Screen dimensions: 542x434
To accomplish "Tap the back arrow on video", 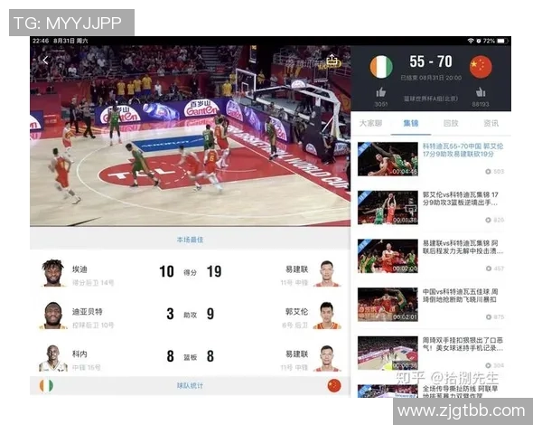I will coord(45,61).
